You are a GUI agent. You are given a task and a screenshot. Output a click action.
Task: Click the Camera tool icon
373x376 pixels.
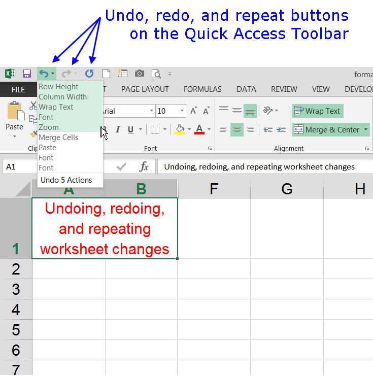click(x=140, y=74)
